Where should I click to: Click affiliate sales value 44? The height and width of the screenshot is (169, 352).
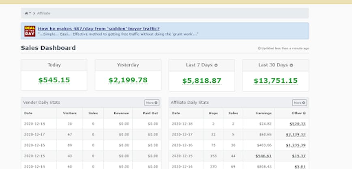click(x=233, y=156)
